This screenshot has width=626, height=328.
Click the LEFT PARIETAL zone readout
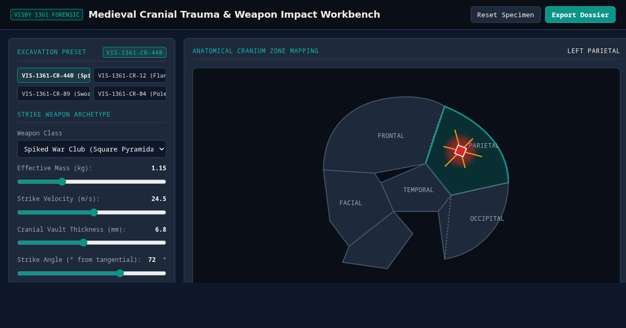594,51
